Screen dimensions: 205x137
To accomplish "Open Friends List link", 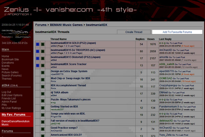I will (x=9, y=98).
